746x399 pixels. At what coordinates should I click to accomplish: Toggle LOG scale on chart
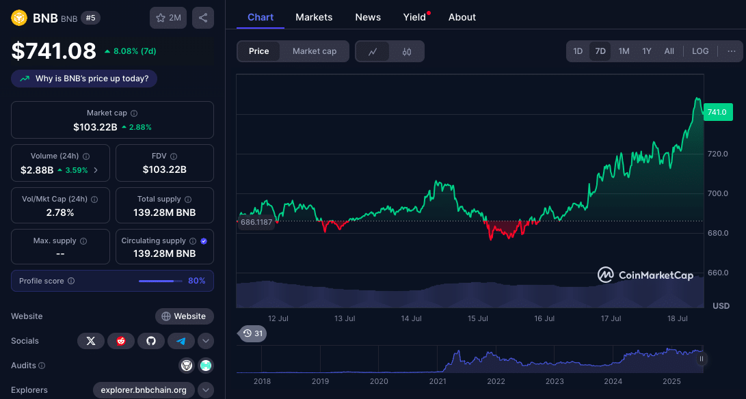700,51
